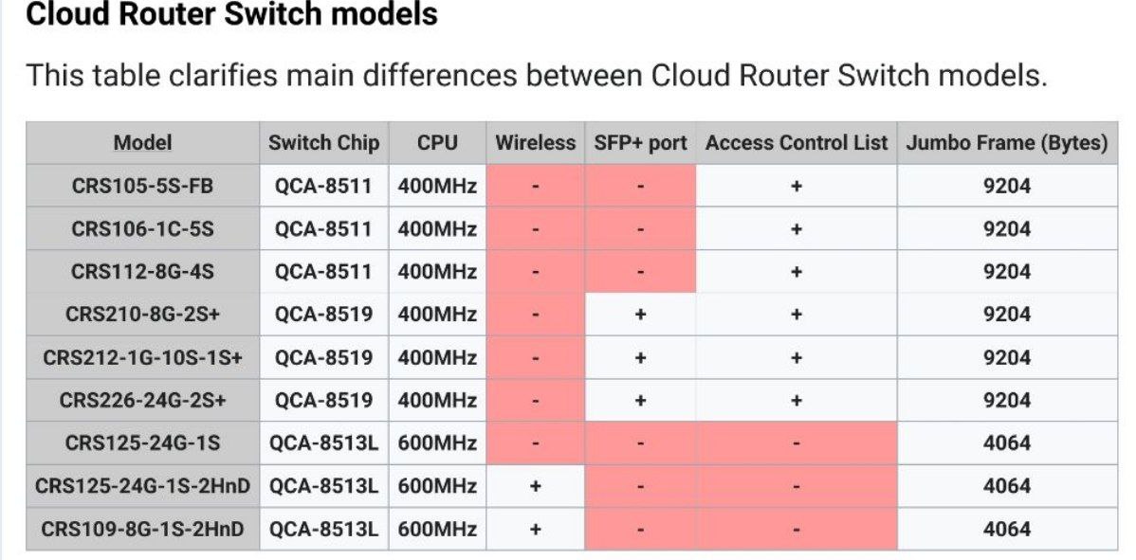Click the Switch Chip column header
Viewport: 1136px width, 560px height.
click(x=324, y=143)
